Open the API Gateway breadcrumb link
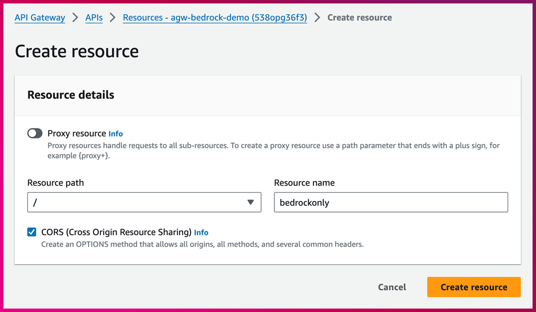Screen dimensions: 536x312 (39, 18)
